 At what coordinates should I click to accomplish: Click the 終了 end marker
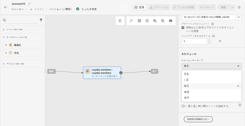(x=155, y=71)
